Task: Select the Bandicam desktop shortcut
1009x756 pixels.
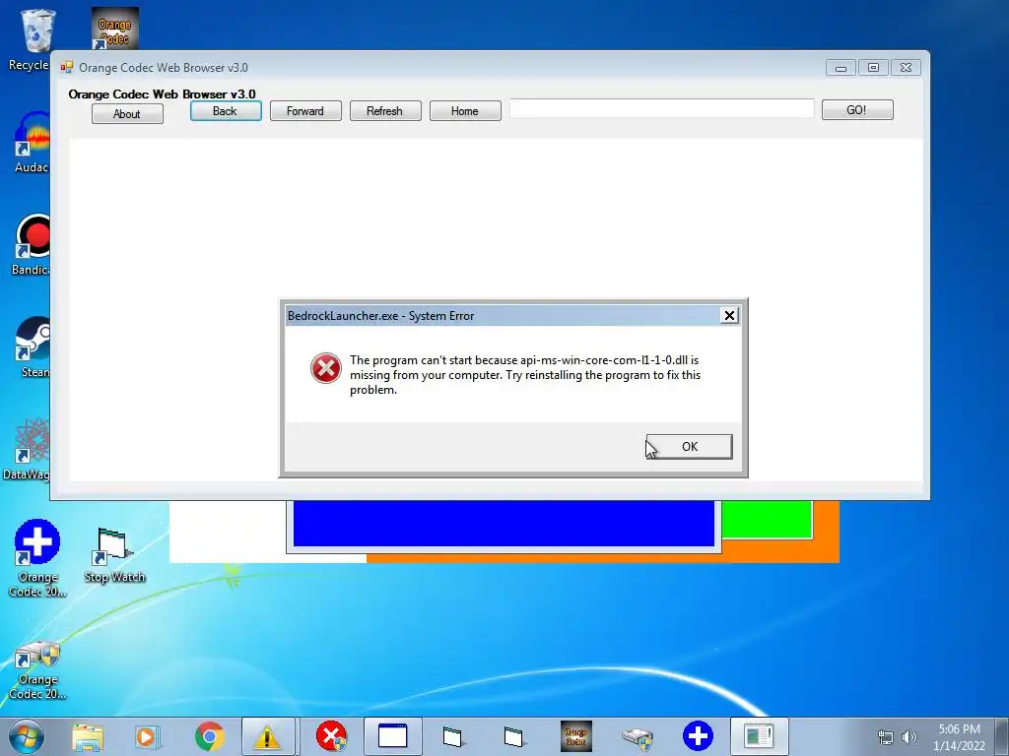Action: click(x=33, y=245)
